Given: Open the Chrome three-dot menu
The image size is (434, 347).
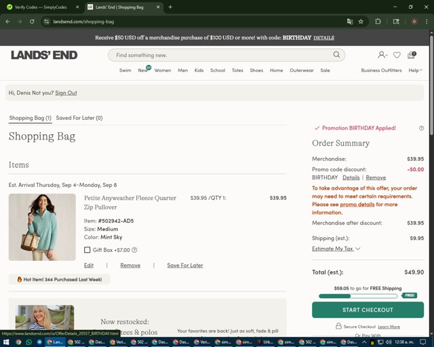Looking at the screenshot, I should click(x=427, y=22).
